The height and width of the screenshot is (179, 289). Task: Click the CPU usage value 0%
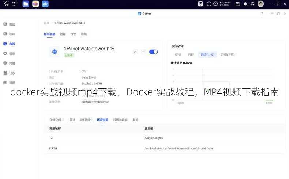tap(84, 71)
